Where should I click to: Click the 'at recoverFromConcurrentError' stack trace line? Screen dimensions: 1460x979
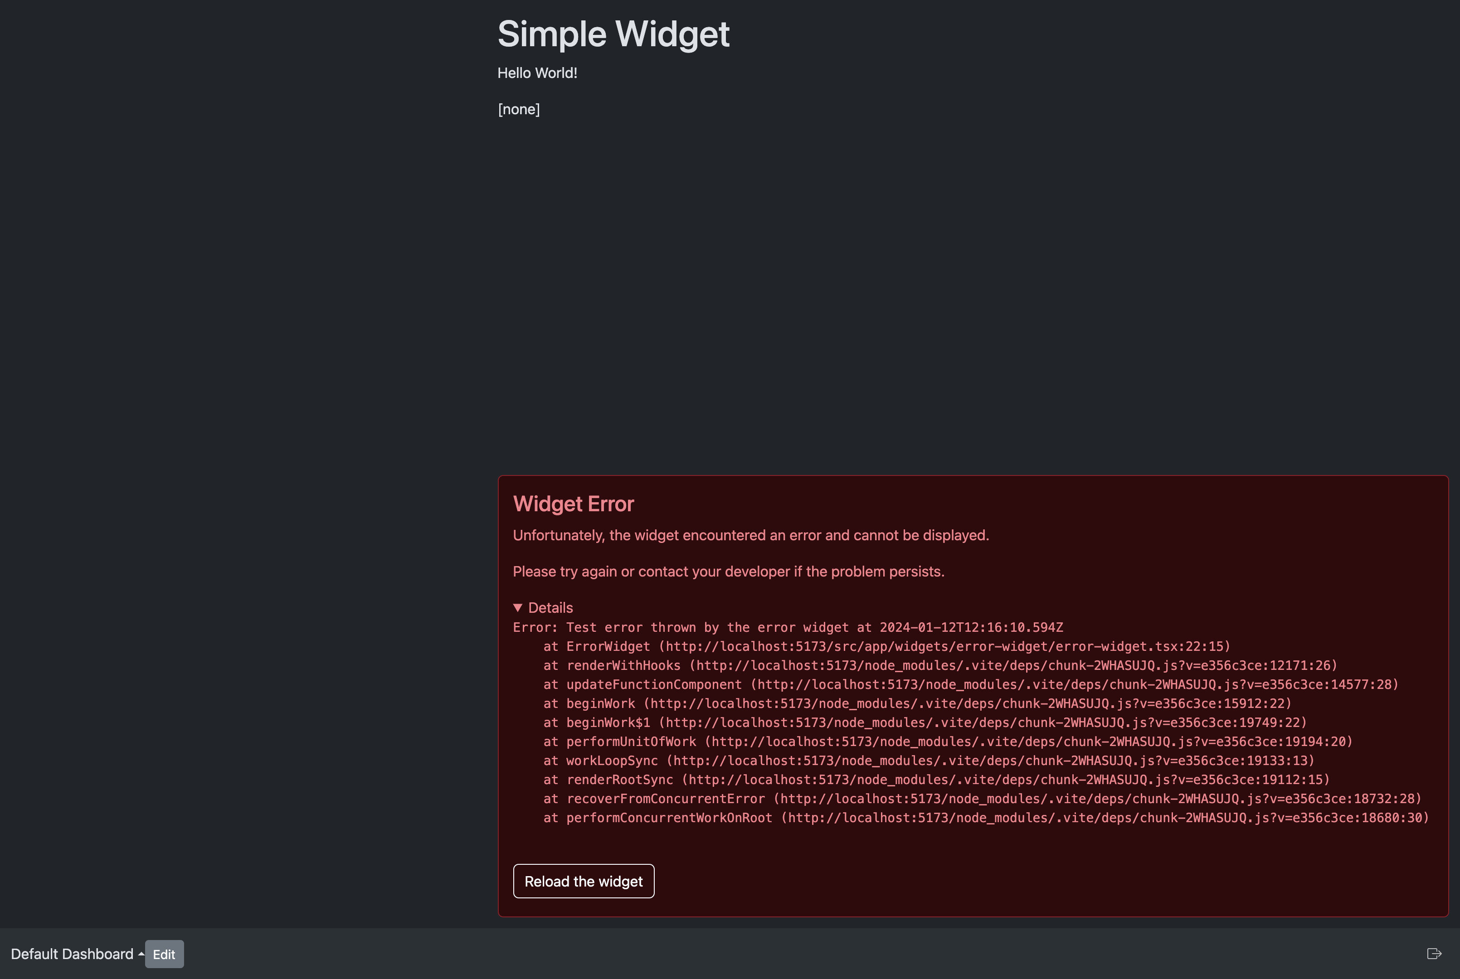pyautogui.click(x=982, y=799)
